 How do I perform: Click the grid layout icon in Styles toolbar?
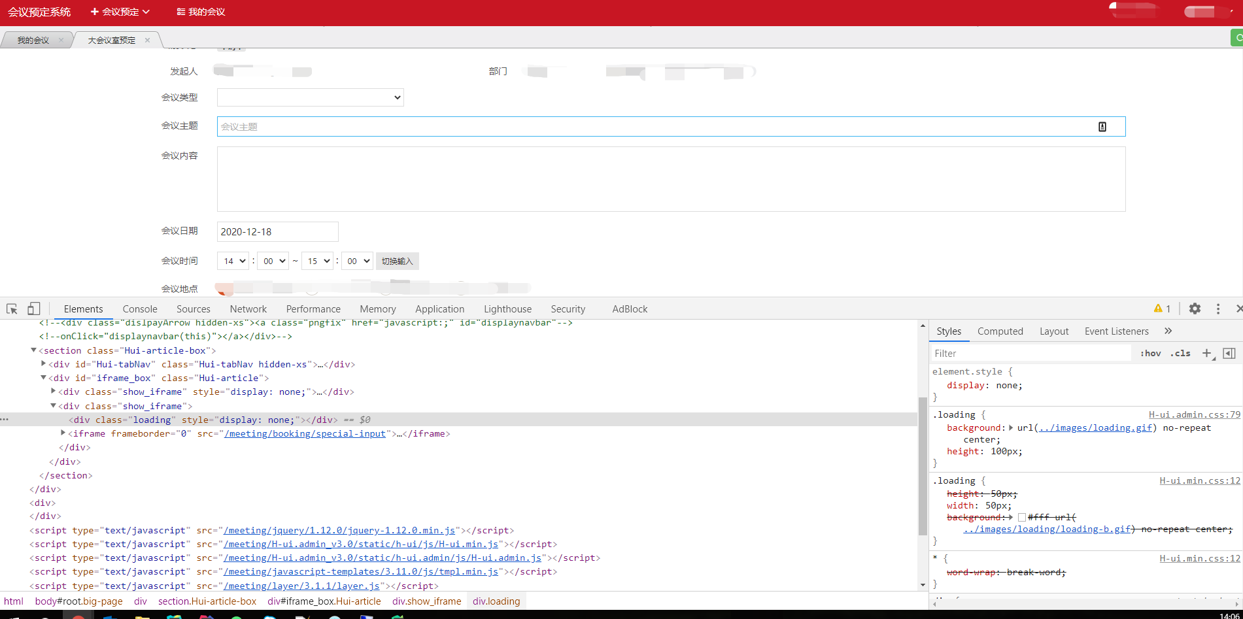[x=1229, y=353]
